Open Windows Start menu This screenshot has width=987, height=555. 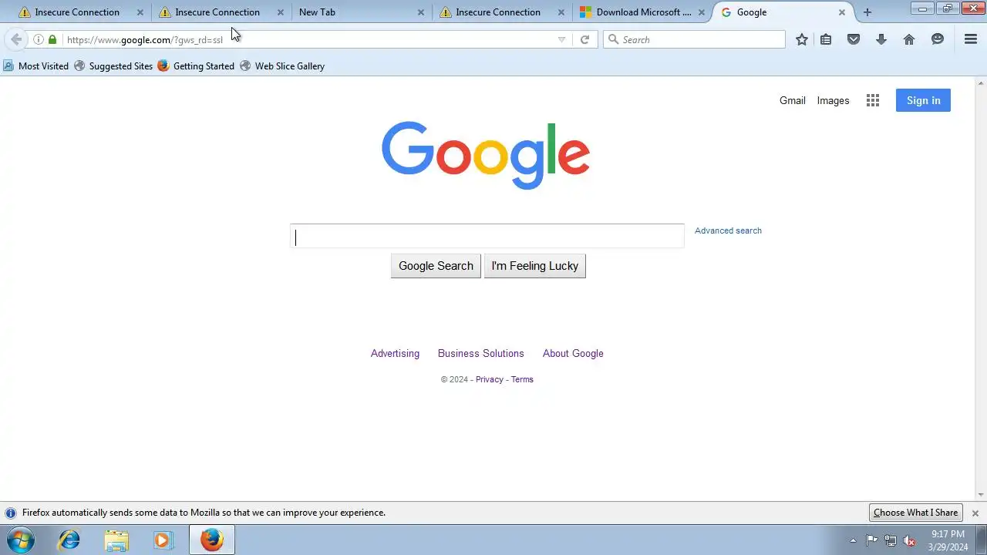coord(20,540)
